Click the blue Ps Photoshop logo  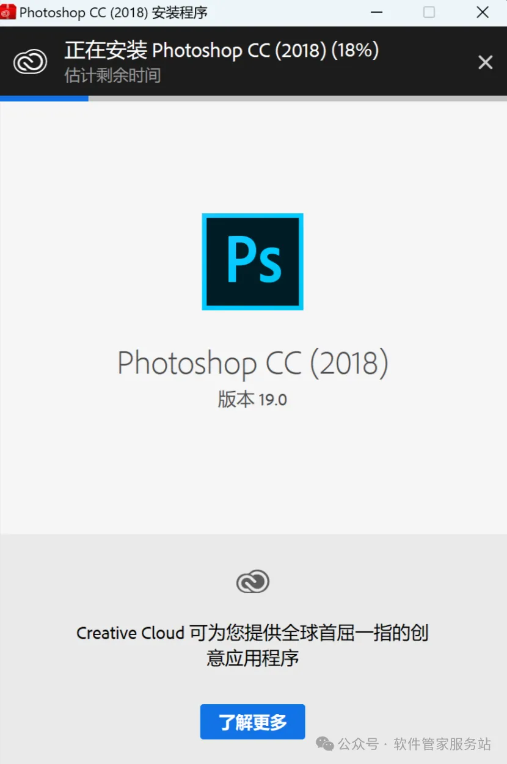(252, 262)
